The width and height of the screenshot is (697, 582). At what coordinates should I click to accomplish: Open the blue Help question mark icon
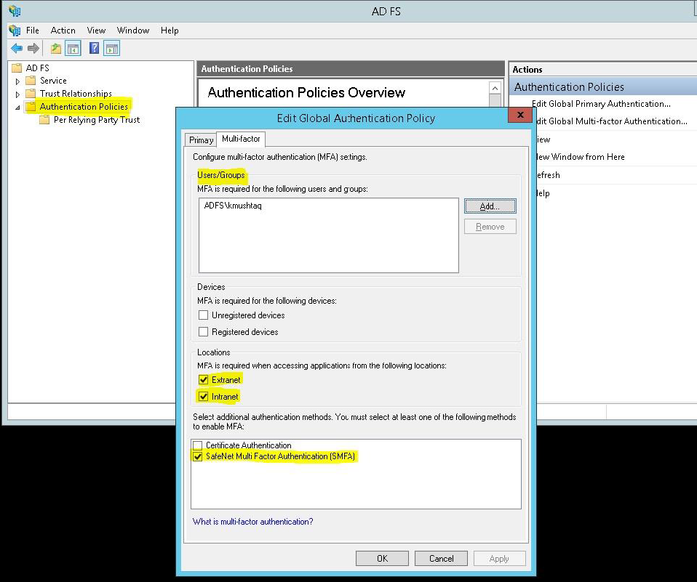[x=94, y=49]
